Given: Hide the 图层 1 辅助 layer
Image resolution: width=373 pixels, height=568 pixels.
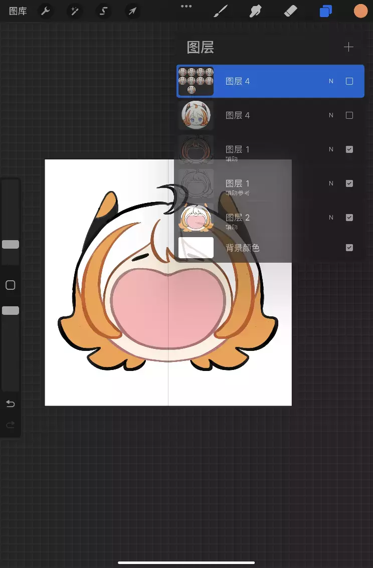Looking at the screenshot, I should [x=349, y=149].
